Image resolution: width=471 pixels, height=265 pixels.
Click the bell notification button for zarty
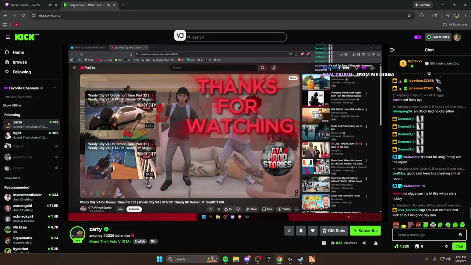click(x=301, y=231)
